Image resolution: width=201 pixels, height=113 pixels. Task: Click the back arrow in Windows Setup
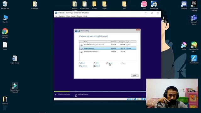[x=76, y=31]
